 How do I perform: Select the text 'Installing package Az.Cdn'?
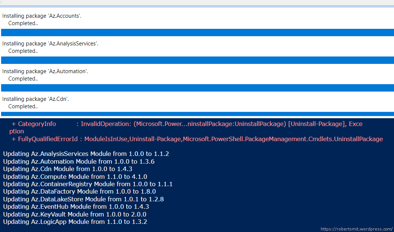coord(36,99)
